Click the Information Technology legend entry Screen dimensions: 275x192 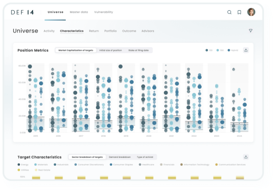tap(195, 164)
